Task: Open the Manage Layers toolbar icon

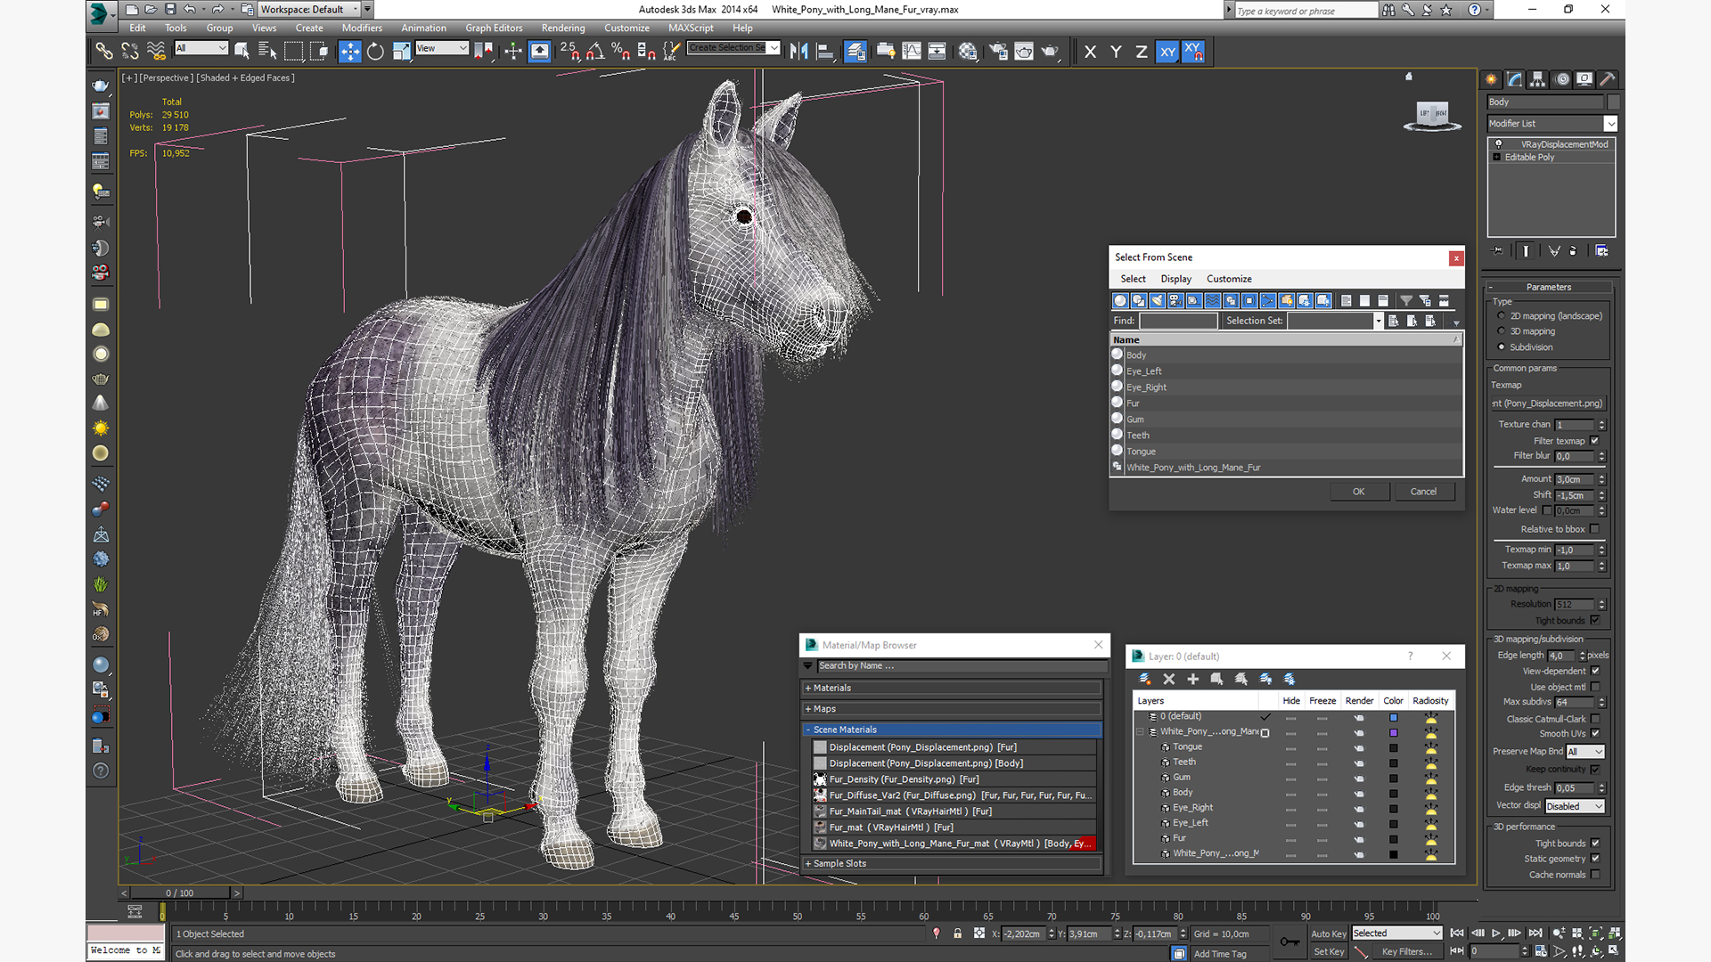Action: [x=855, y=52]
